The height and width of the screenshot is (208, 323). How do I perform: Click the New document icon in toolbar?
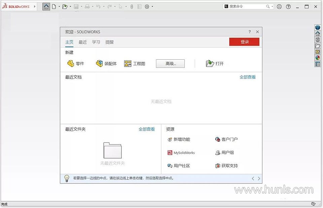point(54,7)
